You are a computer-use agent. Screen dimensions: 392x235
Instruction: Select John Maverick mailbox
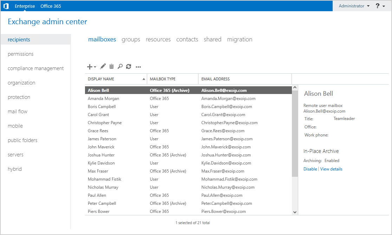tap(189, 147)
